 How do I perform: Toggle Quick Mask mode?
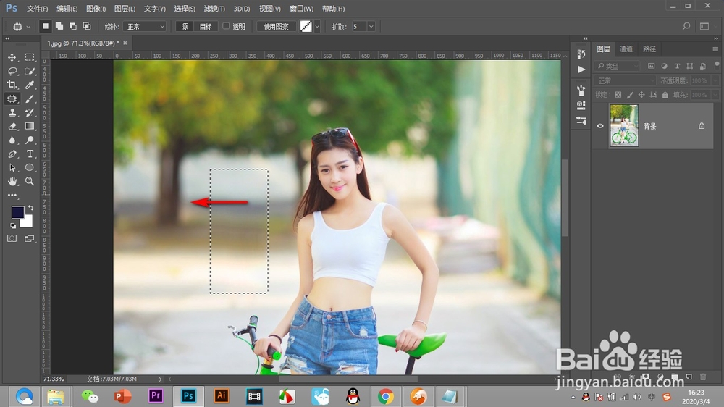click(12, 238)
